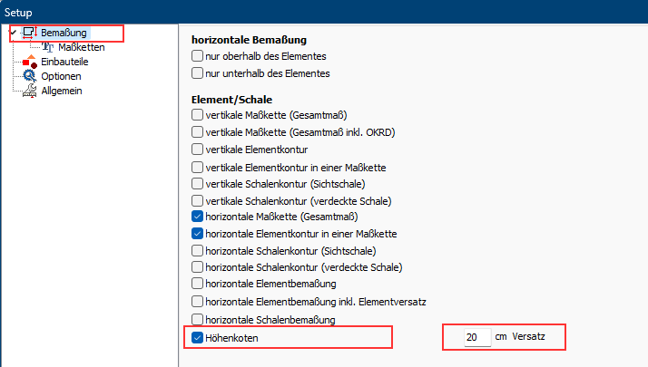Click the Versatz cm input field
Viewport: 648px width, 367px height.
click(x=477, y=337)
